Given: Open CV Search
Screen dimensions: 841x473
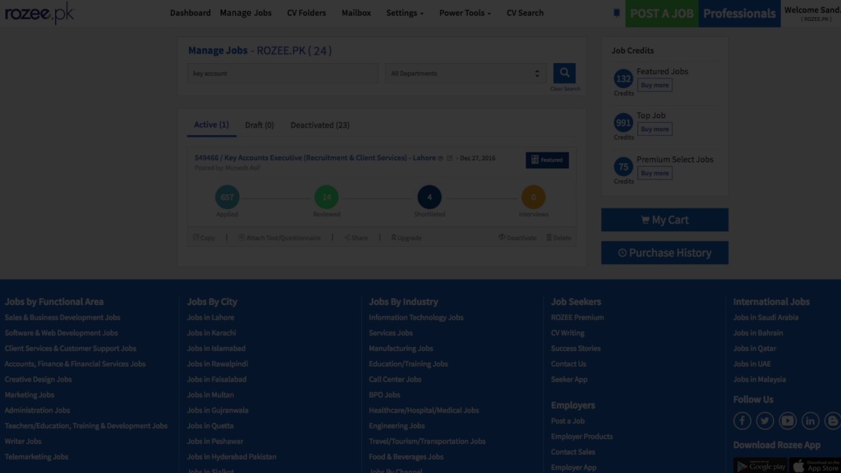Looking at the screenshot, I should 525,13.
